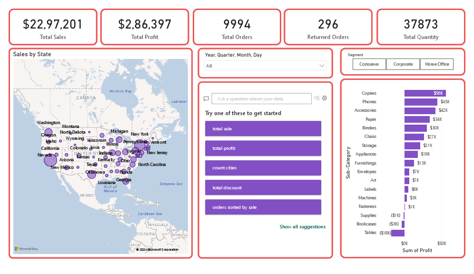Select 'orders sorted by sale' suggestion

(263, 207)
